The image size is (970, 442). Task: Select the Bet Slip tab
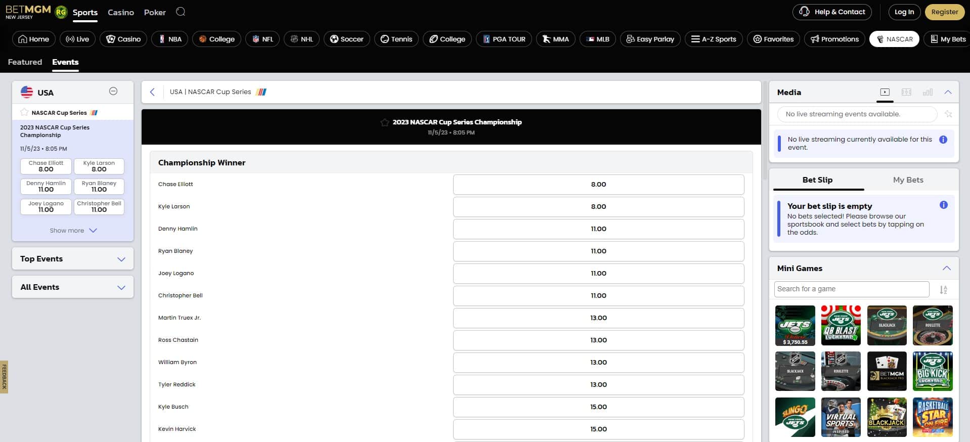point(817,180)
